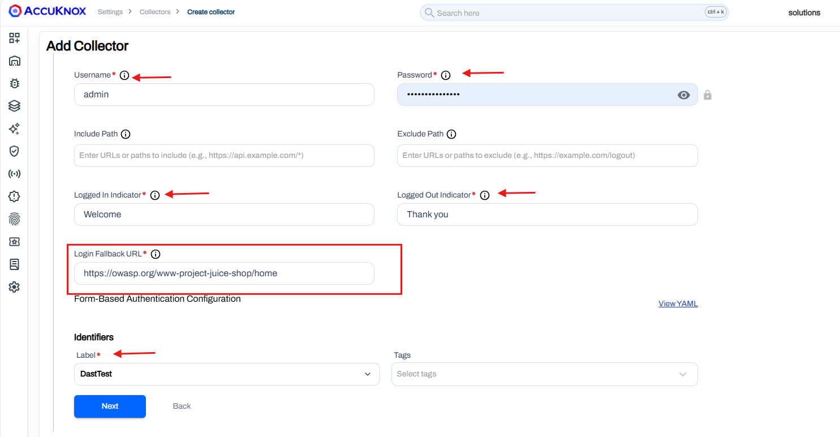
Task: Click the info icon beside Login Fallback URL
Action: tap(156, 254)
